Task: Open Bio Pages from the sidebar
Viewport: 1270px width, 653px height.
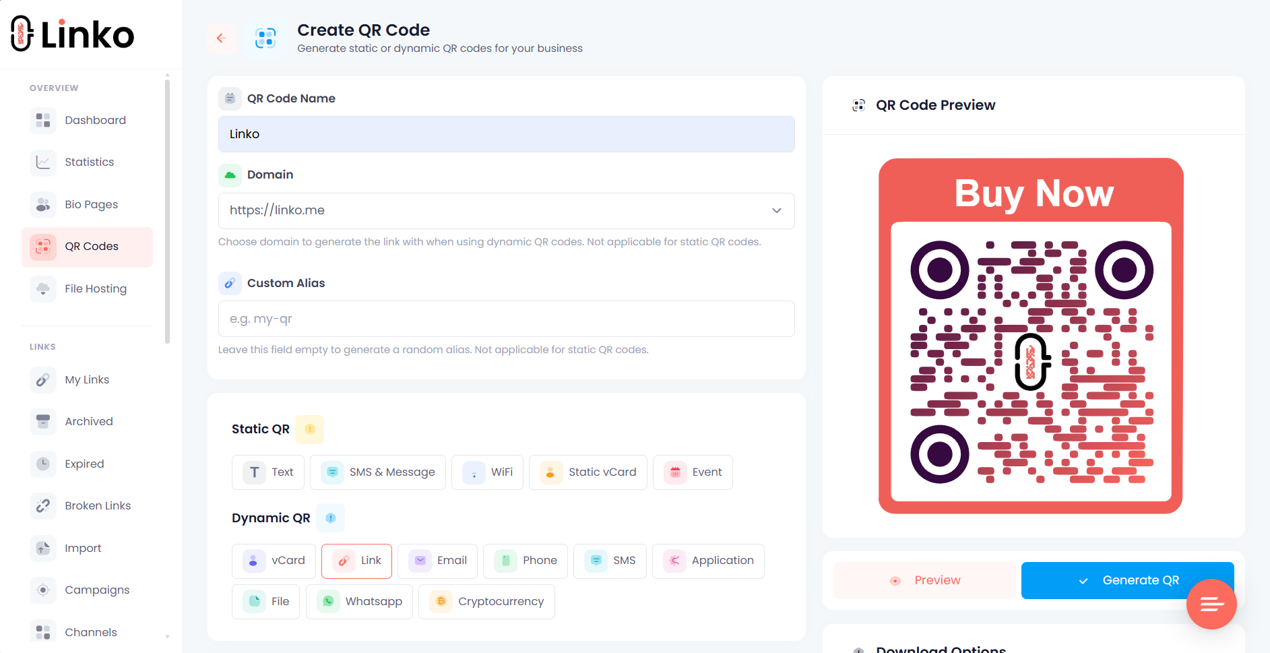Action: click(x=88, y=204)
